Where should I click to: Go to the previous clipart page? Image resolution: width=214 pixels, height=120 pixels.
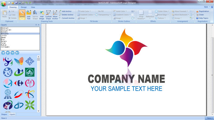click(x=8, y=53)
